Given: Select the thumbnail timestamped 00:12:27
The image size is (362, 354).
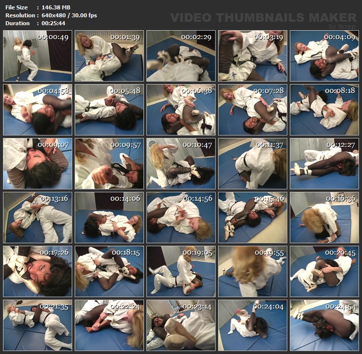Looking at the screenshot, I should 324,164.
